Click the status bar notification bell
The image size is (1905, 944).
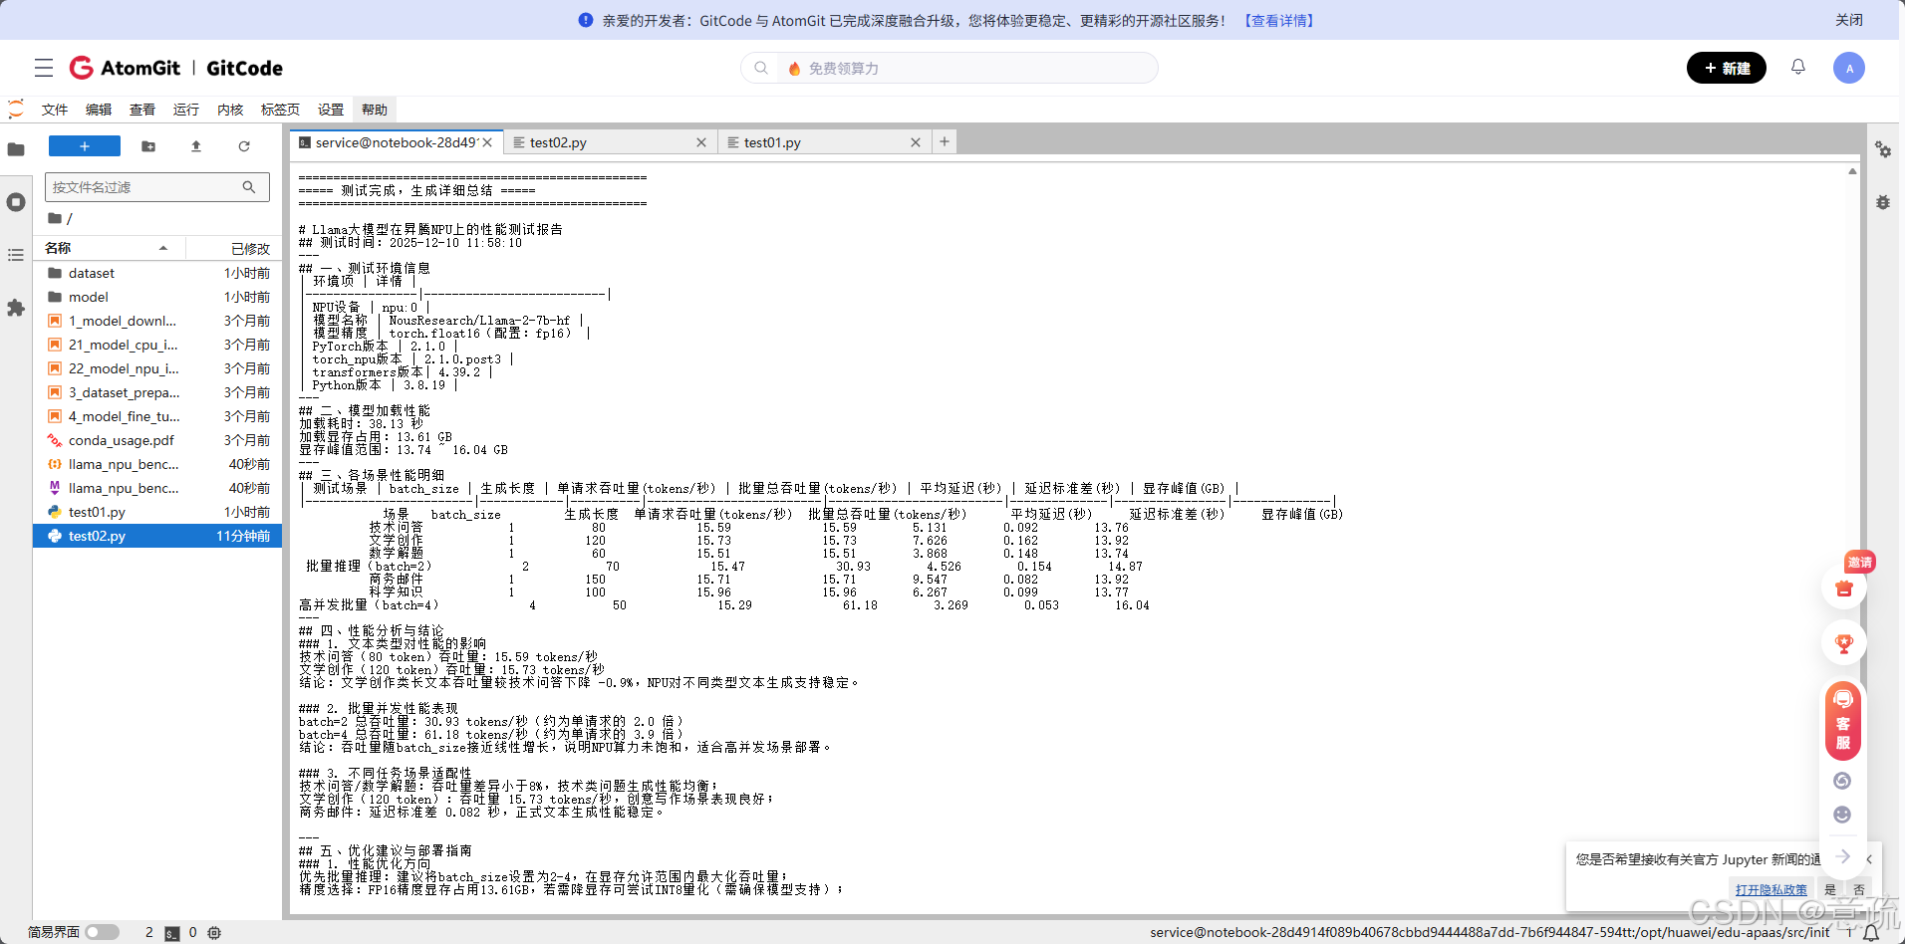(1871, 933)
